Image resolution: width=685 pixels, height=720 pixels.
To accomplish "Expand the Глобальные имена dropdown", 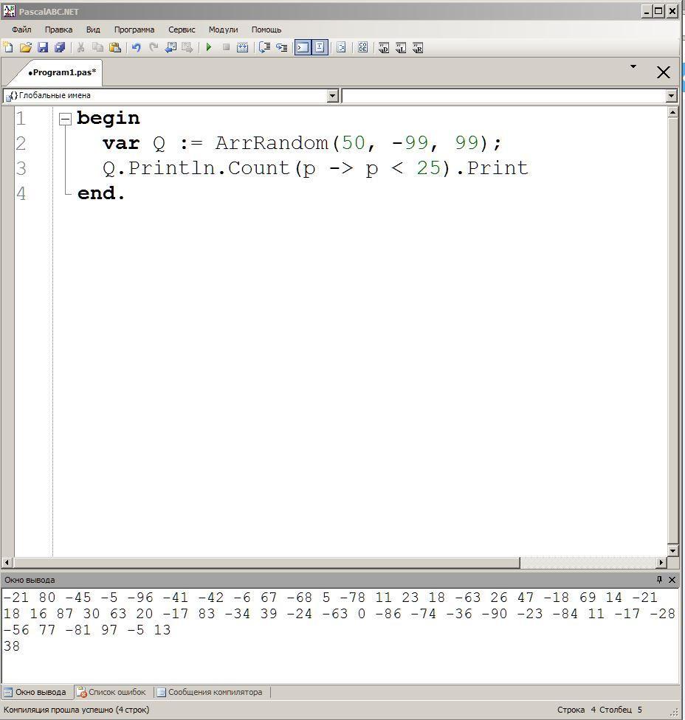I will point(333,95).
